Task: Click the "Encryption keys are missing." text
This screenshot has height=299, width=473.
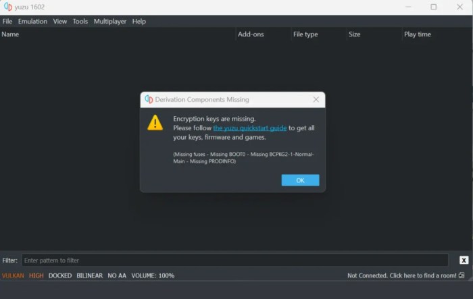Action: (x=214, y=119)
